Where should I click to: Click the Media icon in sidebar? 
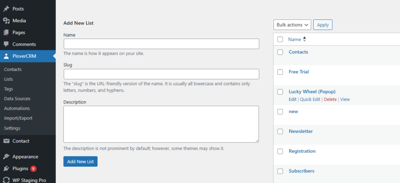[6, 21]
